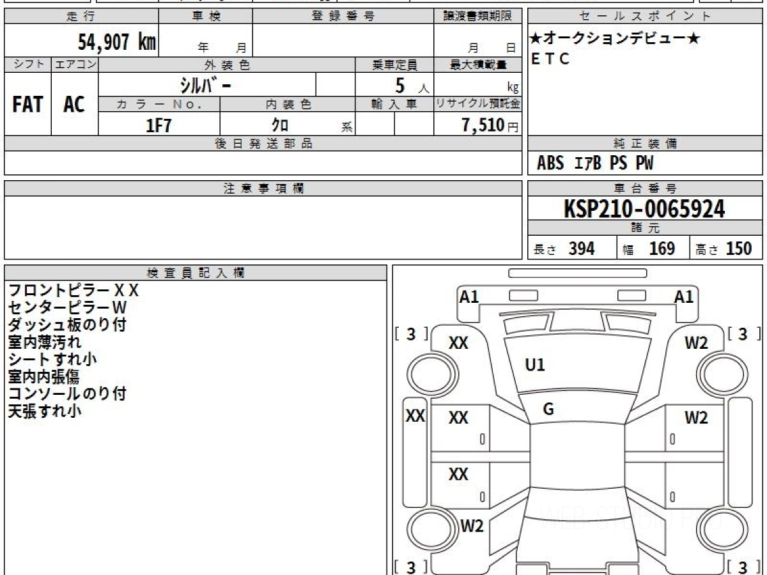Select the length value 長さ 394
Image resolution: width=767 pixels, height=575 pixels.
pyautogui.click(x=564, y=249)
